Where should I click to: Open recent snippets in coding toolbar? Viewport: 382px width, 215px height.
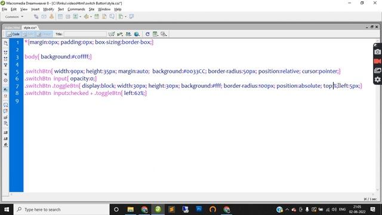click(5, 124)
